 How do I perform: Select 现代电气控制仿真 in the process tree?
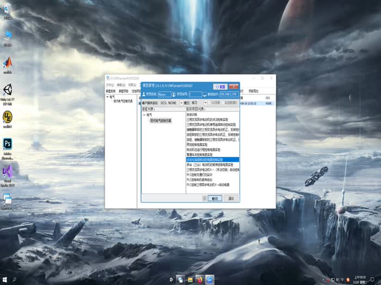[161, 121]
